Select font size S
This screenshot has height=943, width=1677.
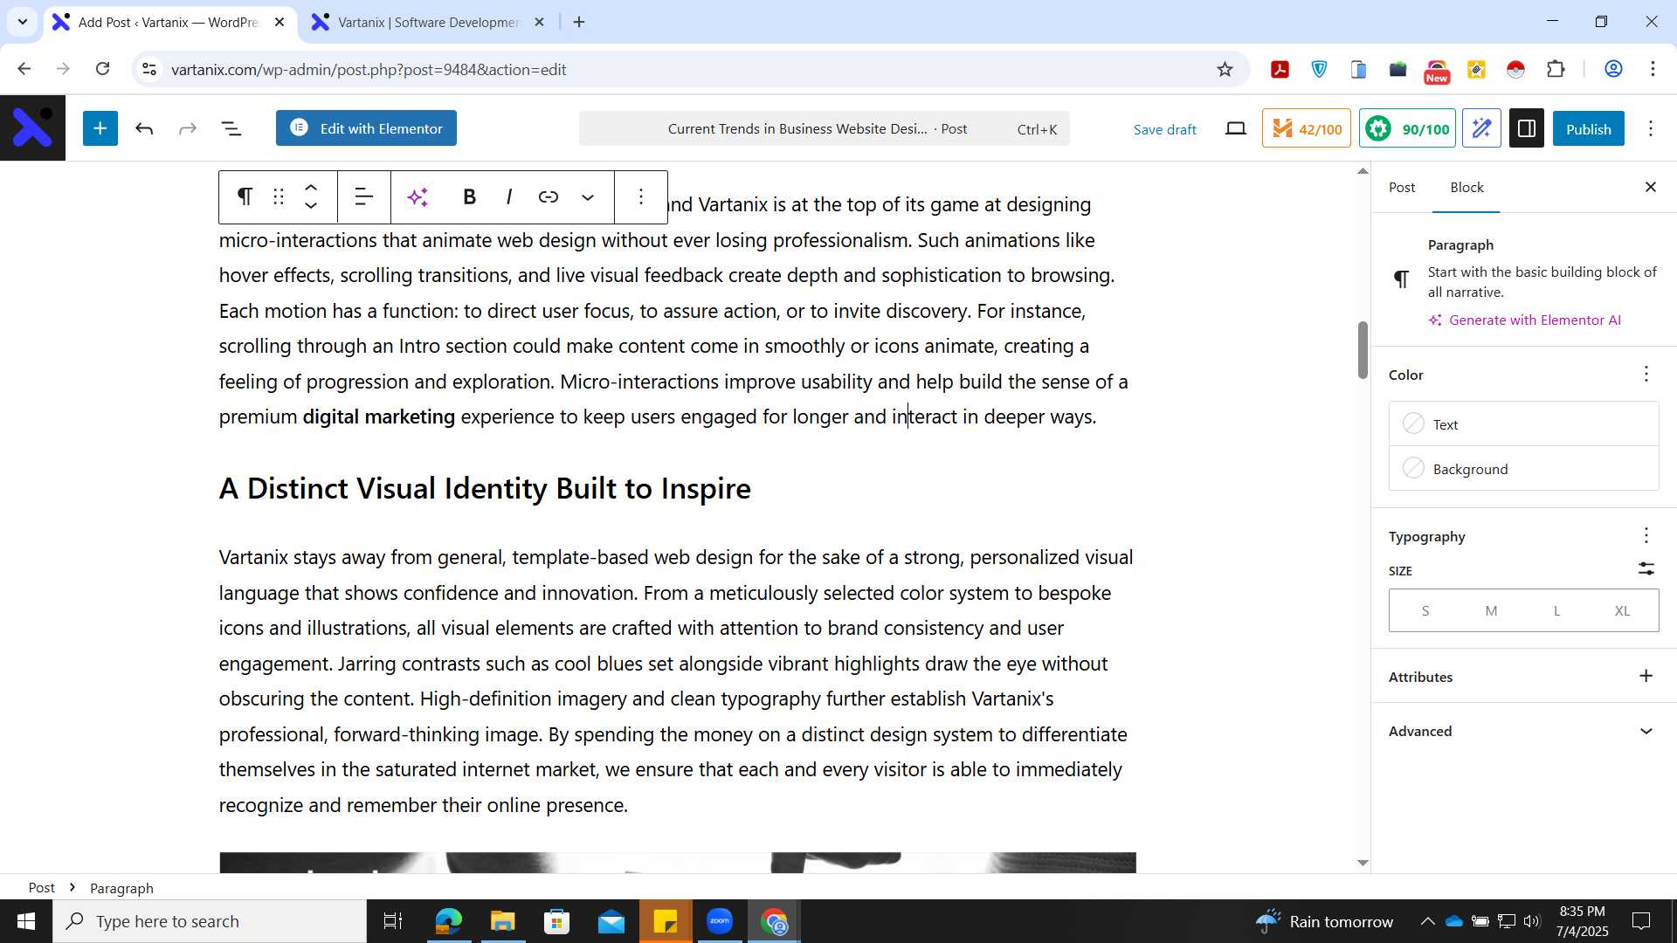click(1425, 611)
